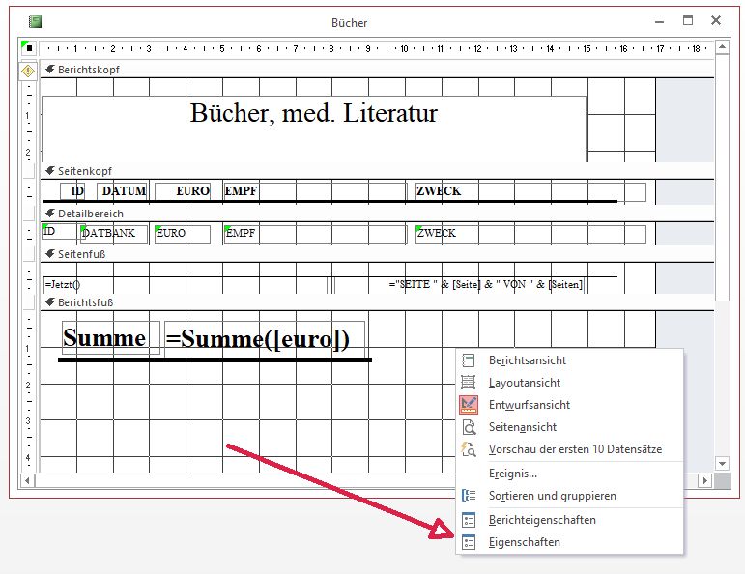Click the Seitenansicht magnifier icon
Image resolution: width=745 pixels, height=574 pixels.
coord(469,427)
